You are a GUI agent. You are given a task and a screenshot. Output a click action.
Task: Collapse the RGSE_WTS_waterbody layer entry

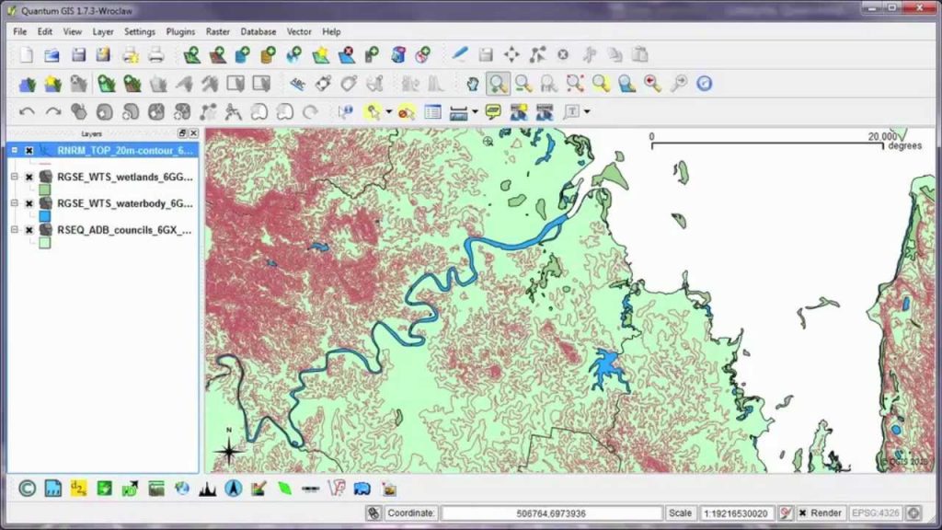click(x=14, y=202)
